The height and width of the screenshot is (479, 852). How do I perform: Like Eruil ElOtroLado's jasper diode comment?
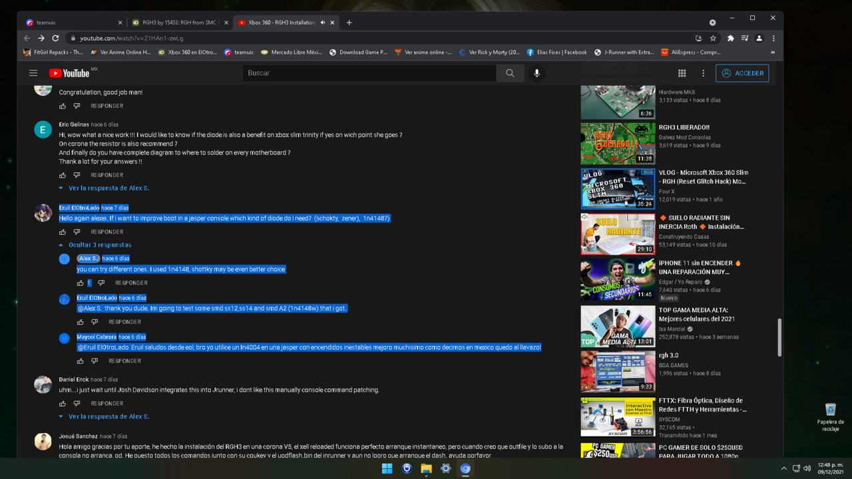coord(63,232)
